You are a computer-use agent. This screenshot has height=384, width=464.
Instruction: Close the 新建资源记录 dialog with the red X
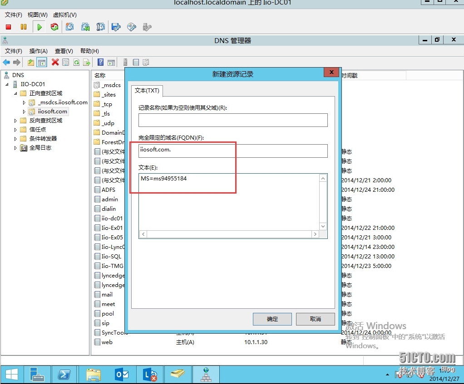pos(331,72)
